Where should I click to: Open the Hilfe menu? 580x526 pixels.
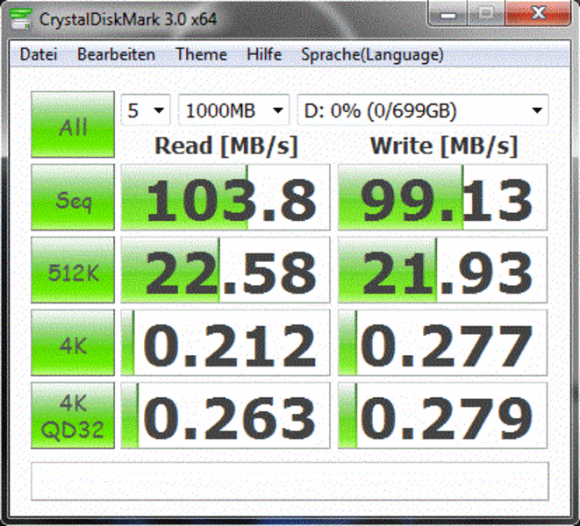tap(264, 54)
